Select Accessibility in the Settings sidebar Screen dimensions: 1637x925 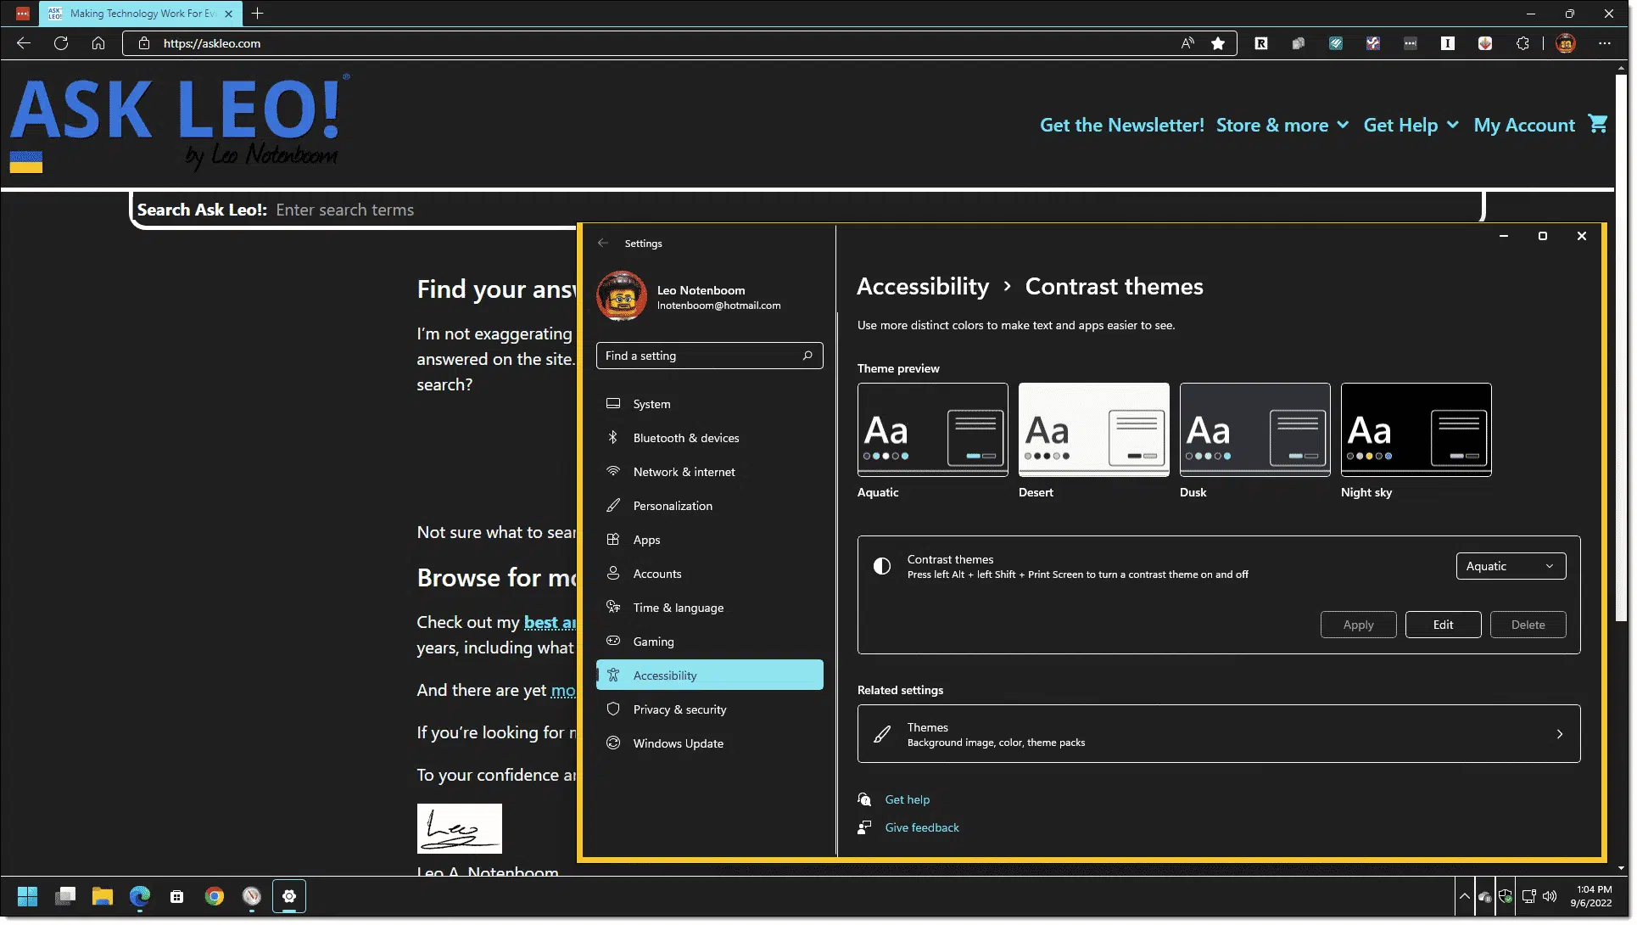coord(709,676)
